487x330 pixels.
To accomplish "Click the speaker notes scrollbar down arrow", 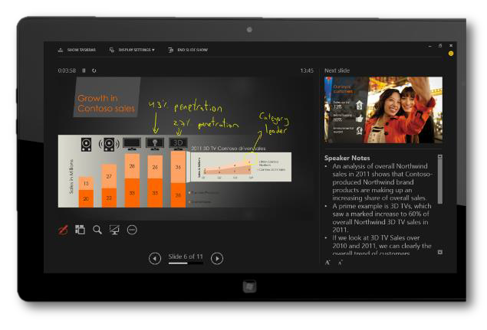I will [439, 252].
